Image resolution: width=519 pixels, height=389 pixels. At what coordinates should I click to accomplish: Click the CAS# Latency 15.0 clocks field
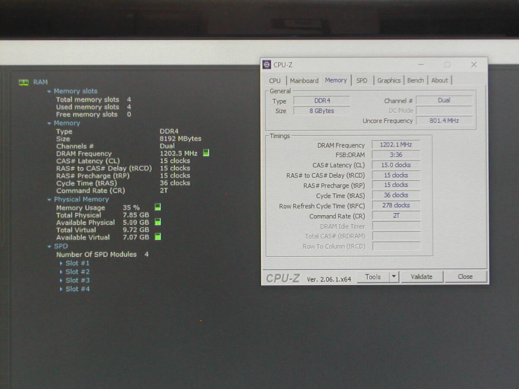(396, 165)
